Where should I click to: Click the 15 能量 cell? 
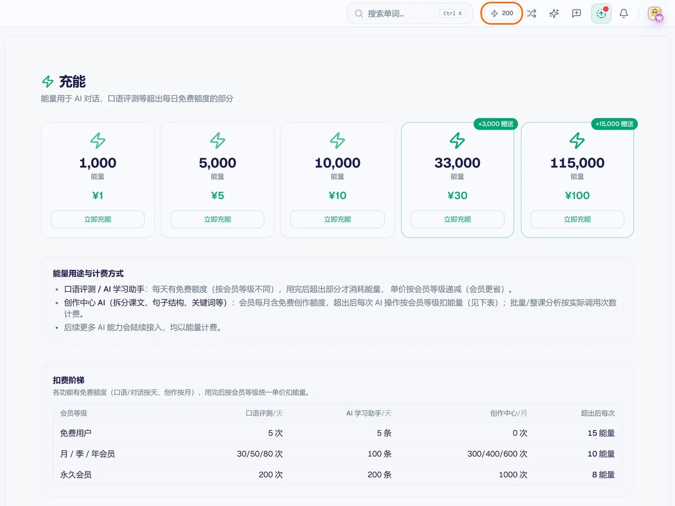[601, 433]
